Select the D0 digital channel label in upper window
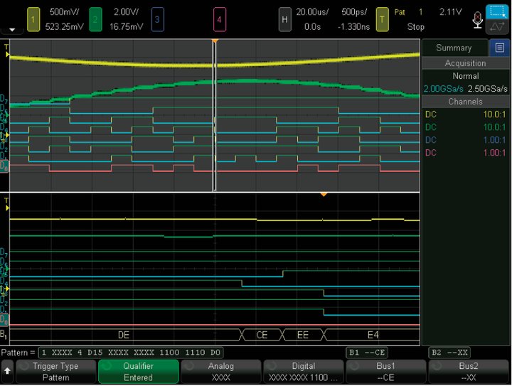 [x=4, y=166]
